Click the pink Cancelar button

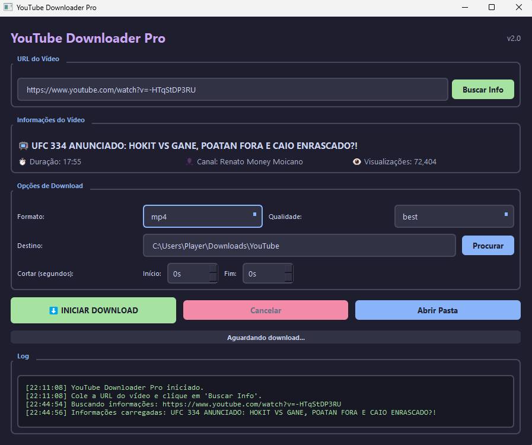(x=266, y=310)
